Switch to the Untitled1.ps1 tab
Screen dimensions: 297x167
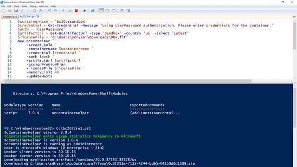tap(10, 17)
